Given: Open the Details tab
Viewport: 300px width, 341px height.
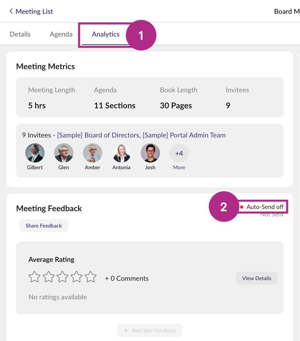Looking at the screenshot, I should point(20,34).
